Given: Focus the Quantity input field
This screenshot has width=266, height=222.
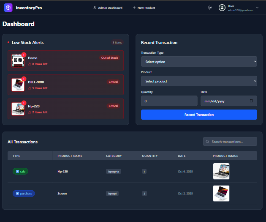Looking at the screenshot, I should [169, 101].
